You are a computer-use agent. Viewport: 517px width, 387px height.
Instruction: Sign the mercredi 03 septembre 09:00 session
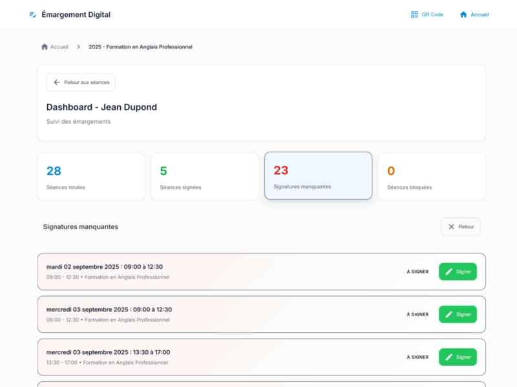click(458, 314)
